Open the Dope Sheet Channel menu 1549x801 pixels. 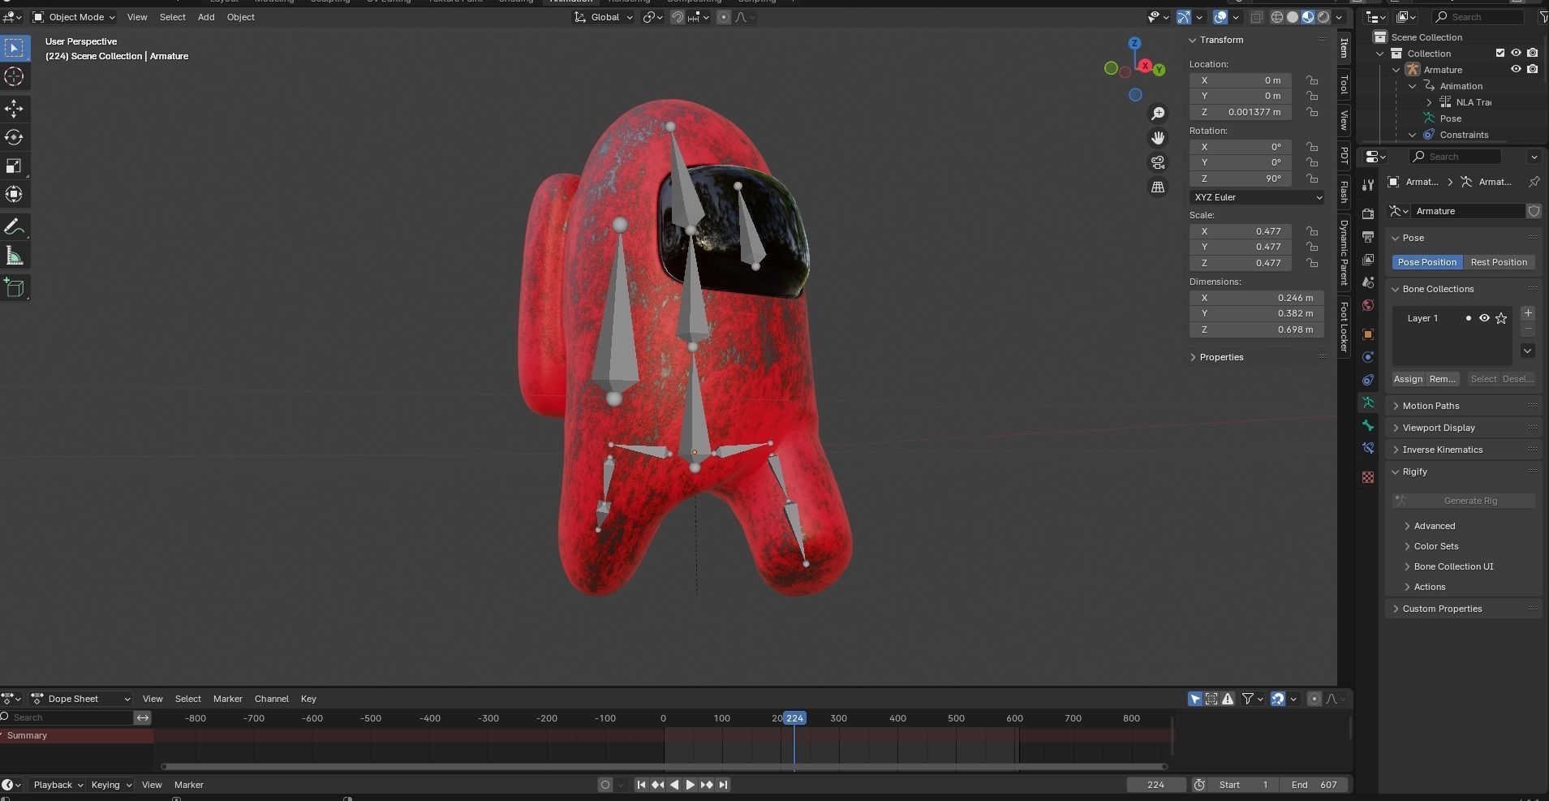point(271,699)
